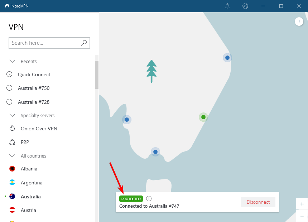Click the Argentina flag icon
The width and height of the screenshot is (308, 222).
coord(12,183)
